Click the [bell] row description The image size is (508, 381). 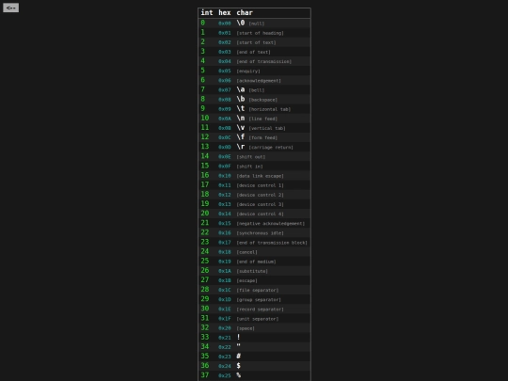point(257,90)
